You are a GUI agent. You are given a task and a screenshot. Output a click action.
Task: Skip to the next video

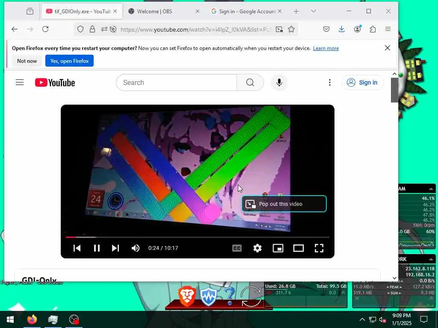[115, 248]
